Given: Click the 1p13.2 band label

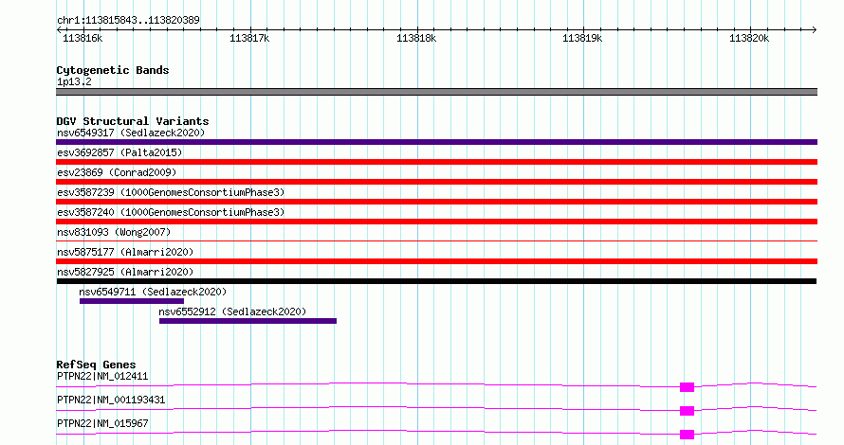Looking at the screenshot, I should pyautogui.click(x=74, y=81).
